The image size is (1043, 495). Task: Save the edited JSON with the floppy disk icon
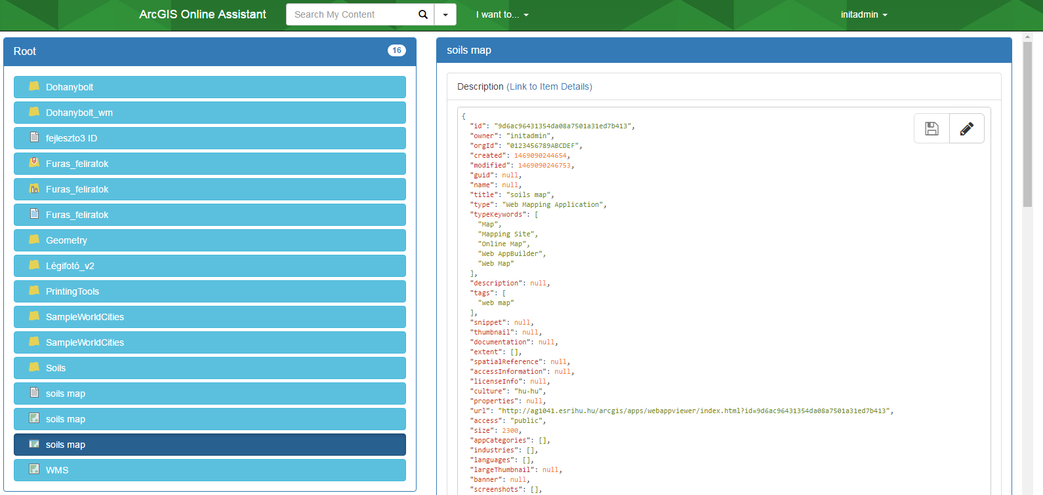coord(931,128)
